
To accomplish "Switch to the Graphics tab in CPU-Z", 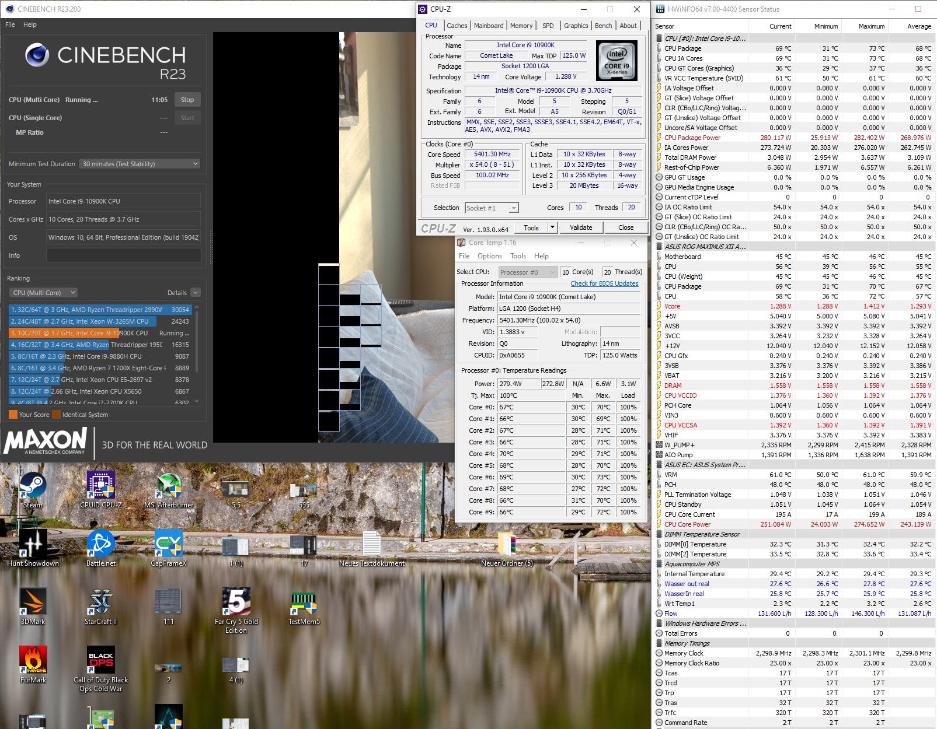I will click(x=576, y=26).
